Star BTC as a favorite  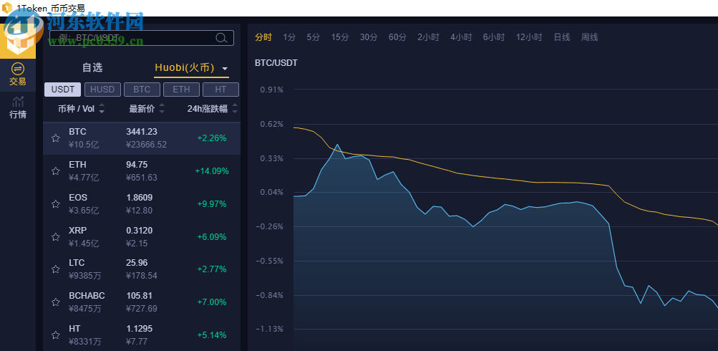pos(55,138)
